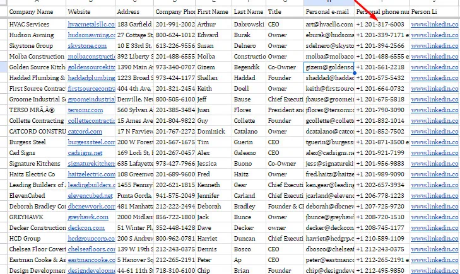Open cadsigns.net link
Image resolution: width=460 pixels, height=274 pixels.
coord(85,153)
